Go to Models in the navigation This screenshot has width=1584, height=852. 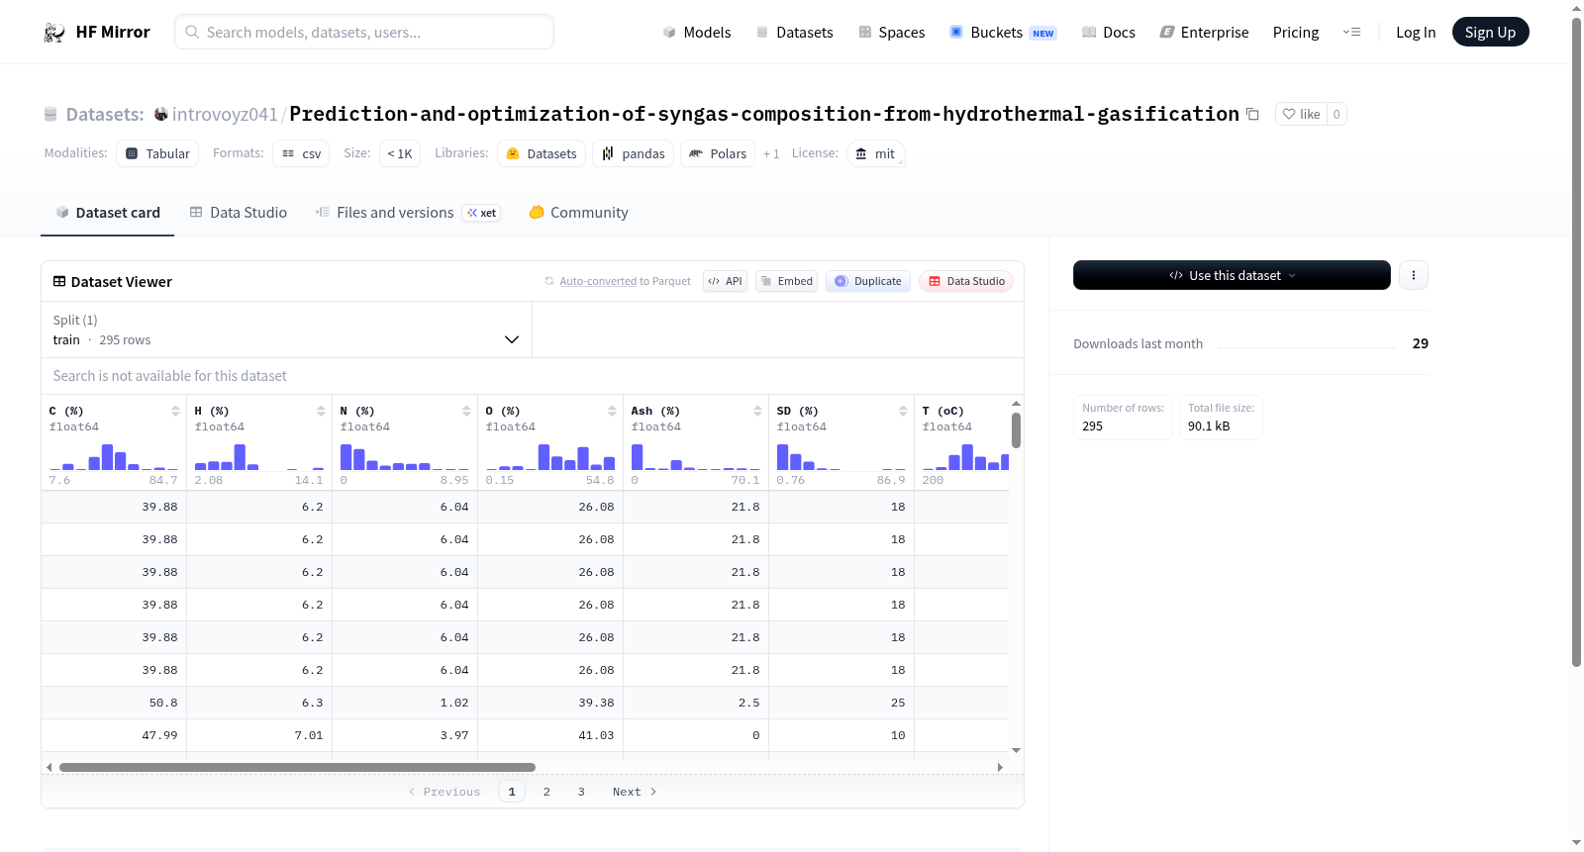[697, 33]
